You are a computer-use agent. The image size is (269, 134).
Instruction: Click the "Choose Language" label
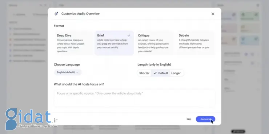[x=67, y=64]
